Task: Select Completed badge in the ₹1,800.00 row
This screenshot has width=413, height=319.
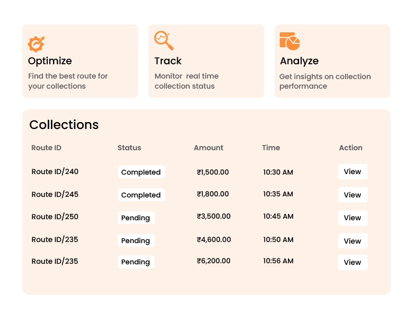Action: coord(141,195)
